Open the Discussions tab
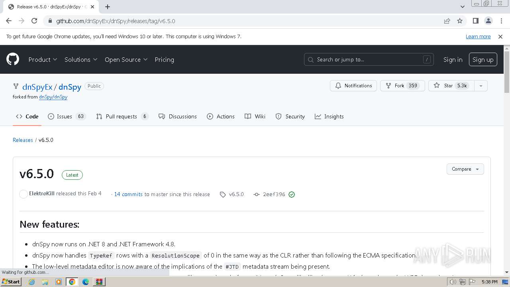510x287 pixels. [x=178, y=116]
